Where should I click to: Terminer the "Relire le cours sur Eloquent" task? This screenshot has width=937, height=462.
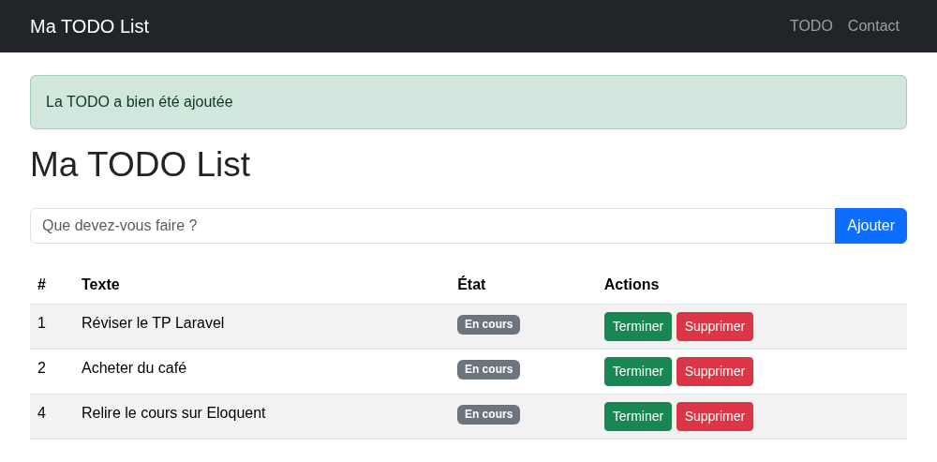(x=637, y=417)
